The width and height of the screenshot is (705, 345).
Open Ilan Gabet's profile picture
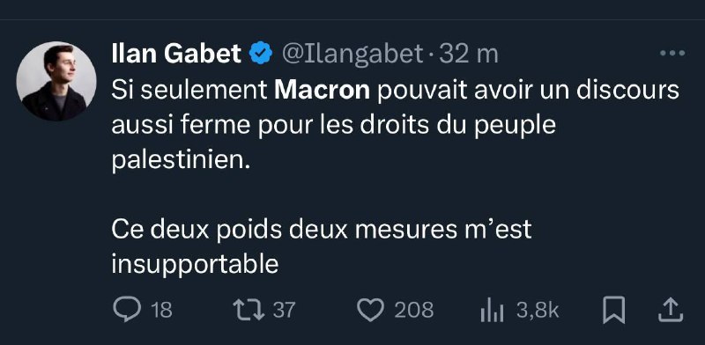(56, 81)
